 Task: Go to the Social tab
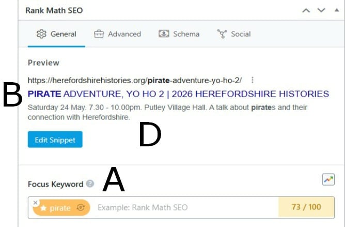[234, 34]
